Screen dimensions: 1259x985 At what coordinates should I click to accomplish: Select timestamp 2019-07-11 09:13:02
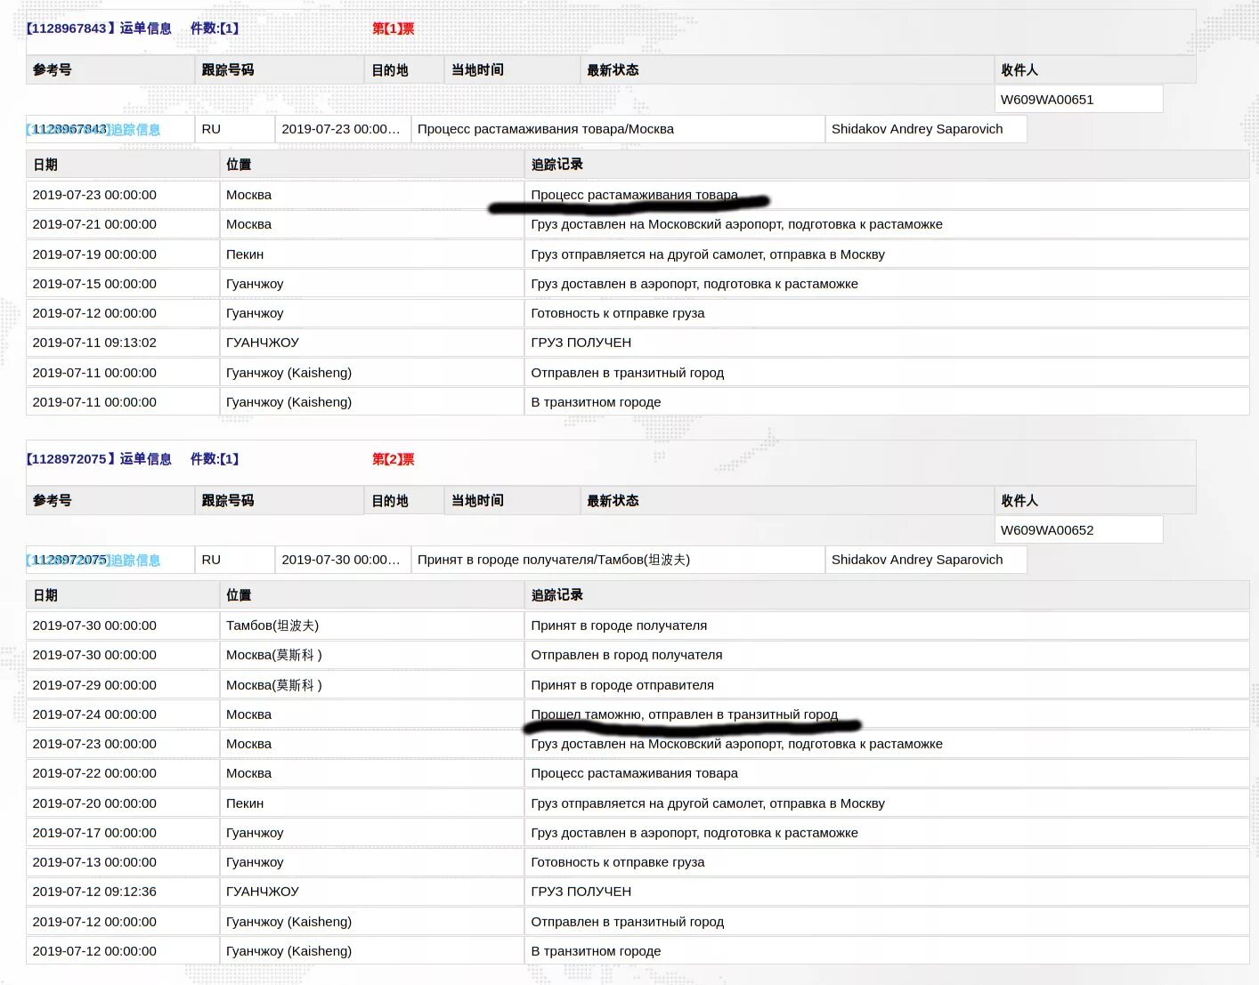point(123,343)
